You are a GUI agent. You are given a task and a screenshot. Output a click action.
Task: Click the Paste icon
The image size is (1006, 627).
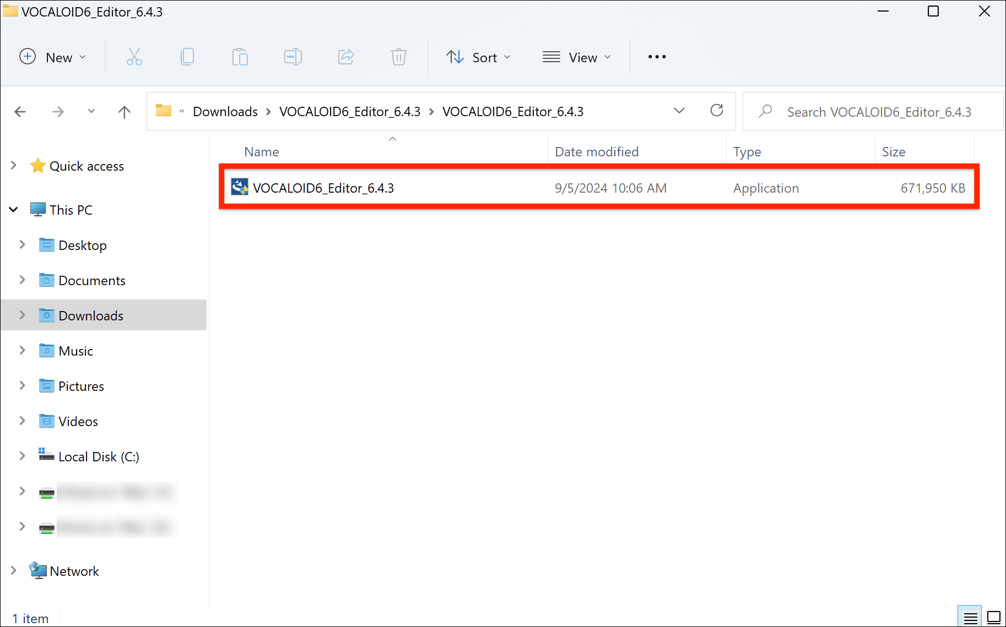point(240,57)
